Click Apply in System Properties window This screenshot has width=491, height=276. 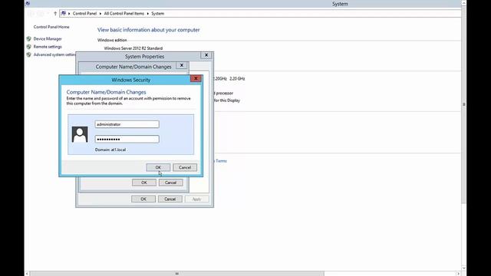(196, 199)
